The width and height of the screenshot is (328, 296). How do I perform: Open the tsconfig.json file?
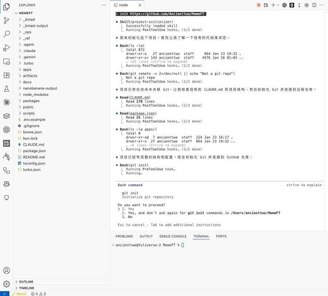[62, 163]
